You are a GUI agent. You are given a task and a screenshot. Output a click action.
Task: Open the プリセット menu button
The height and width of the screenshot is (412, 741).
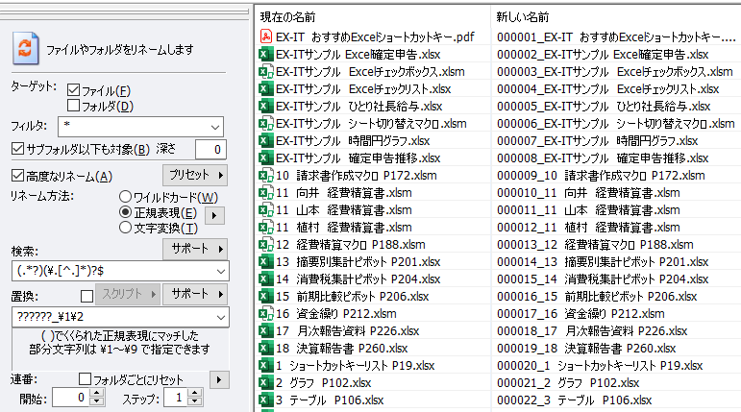click(x=195, y=175)
